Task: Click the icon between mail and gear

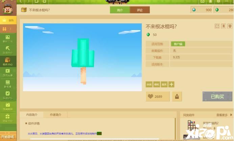Action: tap(210, 1)
